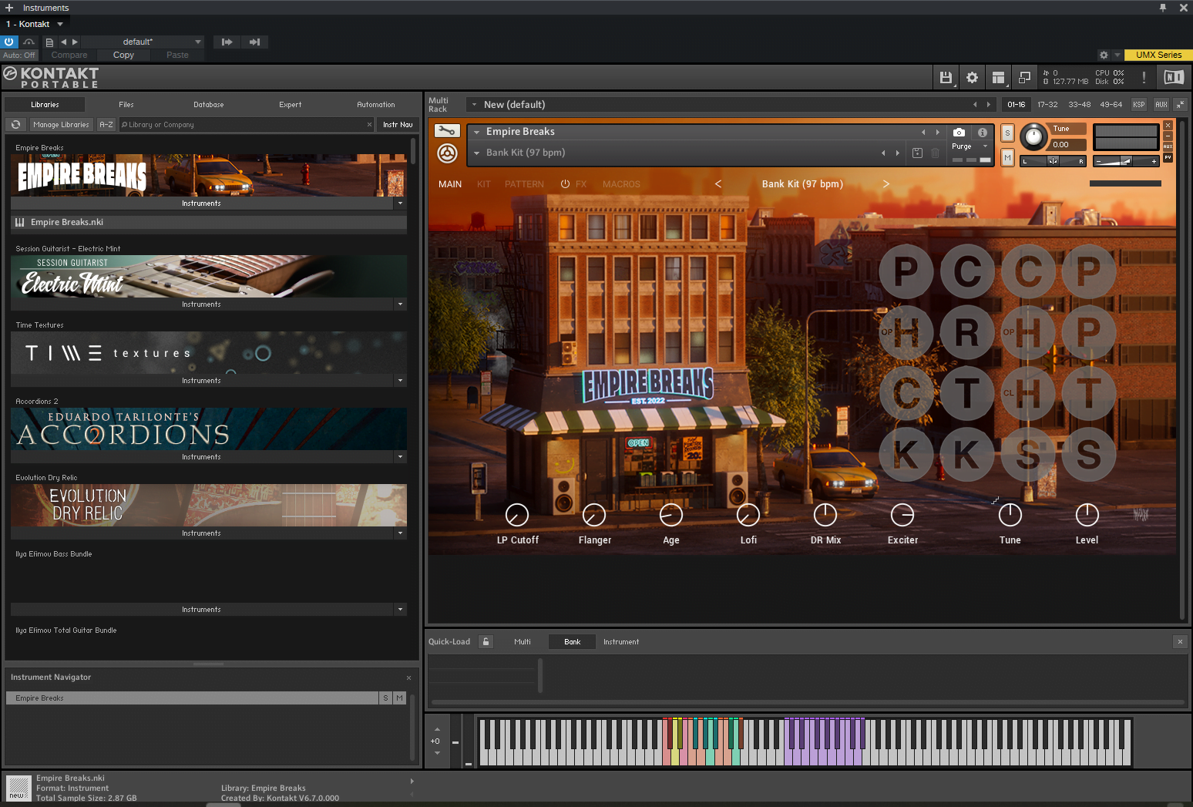
Task: Click the delete snapshot trash icon
Action: (x=935, y=153)
